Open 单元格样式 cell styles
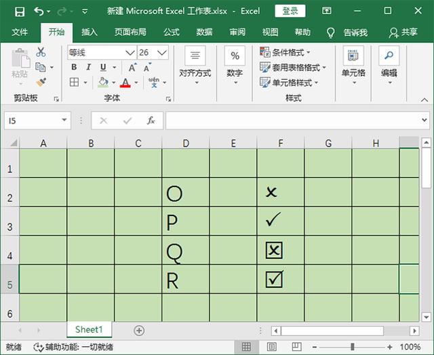The height and width of the screenshot is (355, 434). click(289, 83)
